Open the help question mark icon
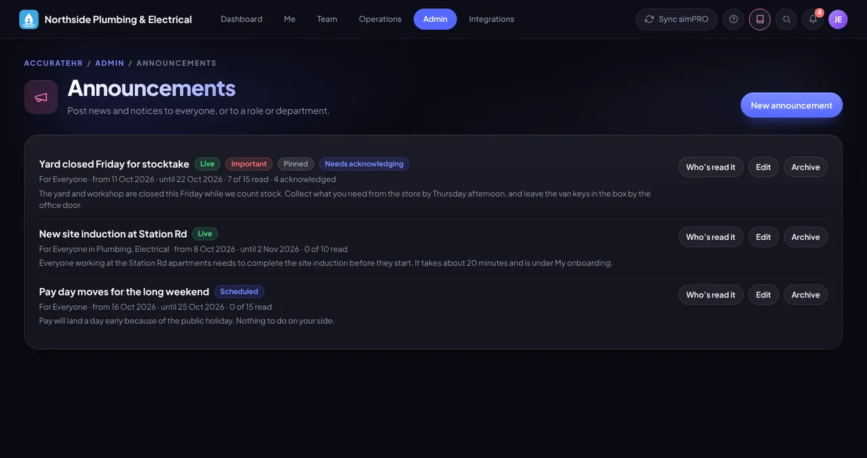867x458 pixels. click(734, 20)
